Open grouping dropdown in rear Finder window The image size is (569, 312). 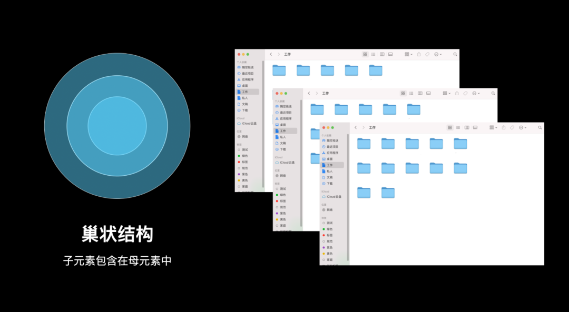pos(408,54)
